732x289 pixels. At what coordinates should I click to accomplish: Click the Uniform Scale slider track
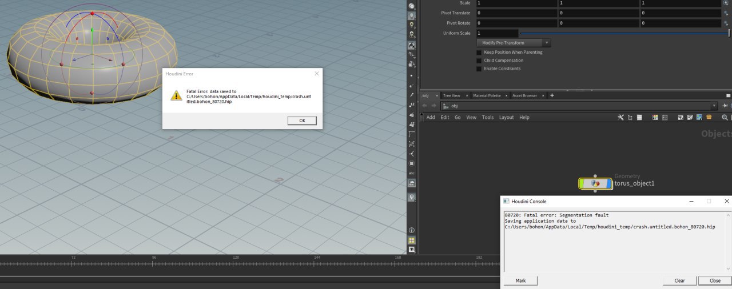pyautogui.click(x=624, y=33)
